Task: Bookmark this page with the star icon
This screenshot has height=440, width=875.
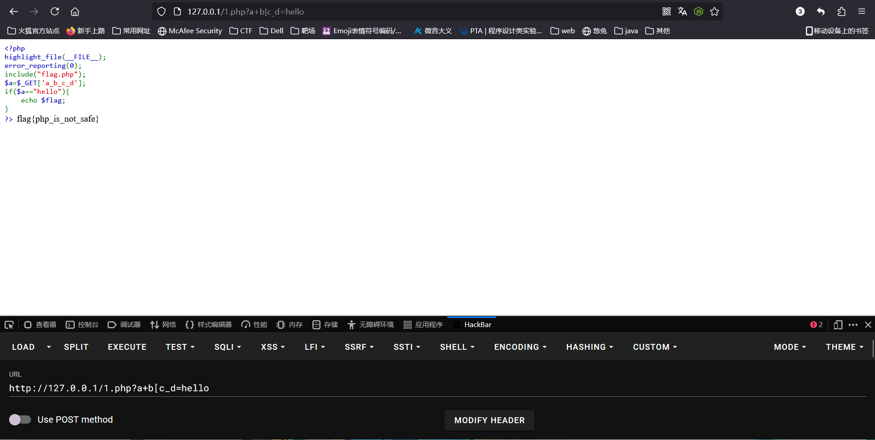Action: click(x=714, y=11)
